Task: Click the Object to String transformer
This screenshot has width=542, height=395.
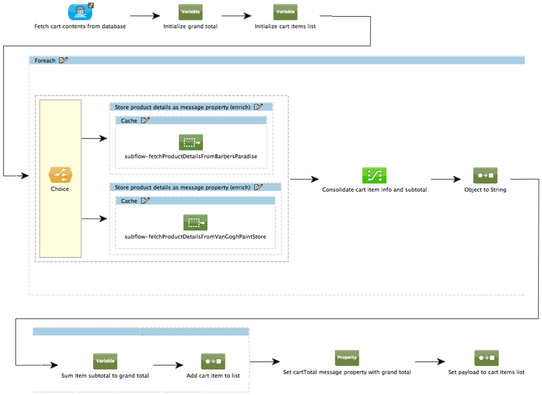Action: point(485,174)
